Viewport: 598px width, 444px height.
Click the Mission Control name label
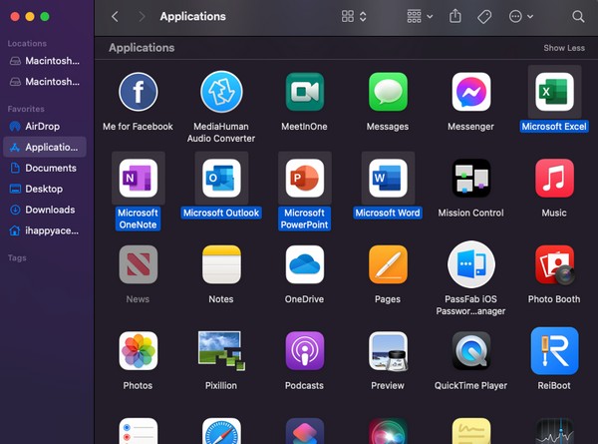click(471, 214)
